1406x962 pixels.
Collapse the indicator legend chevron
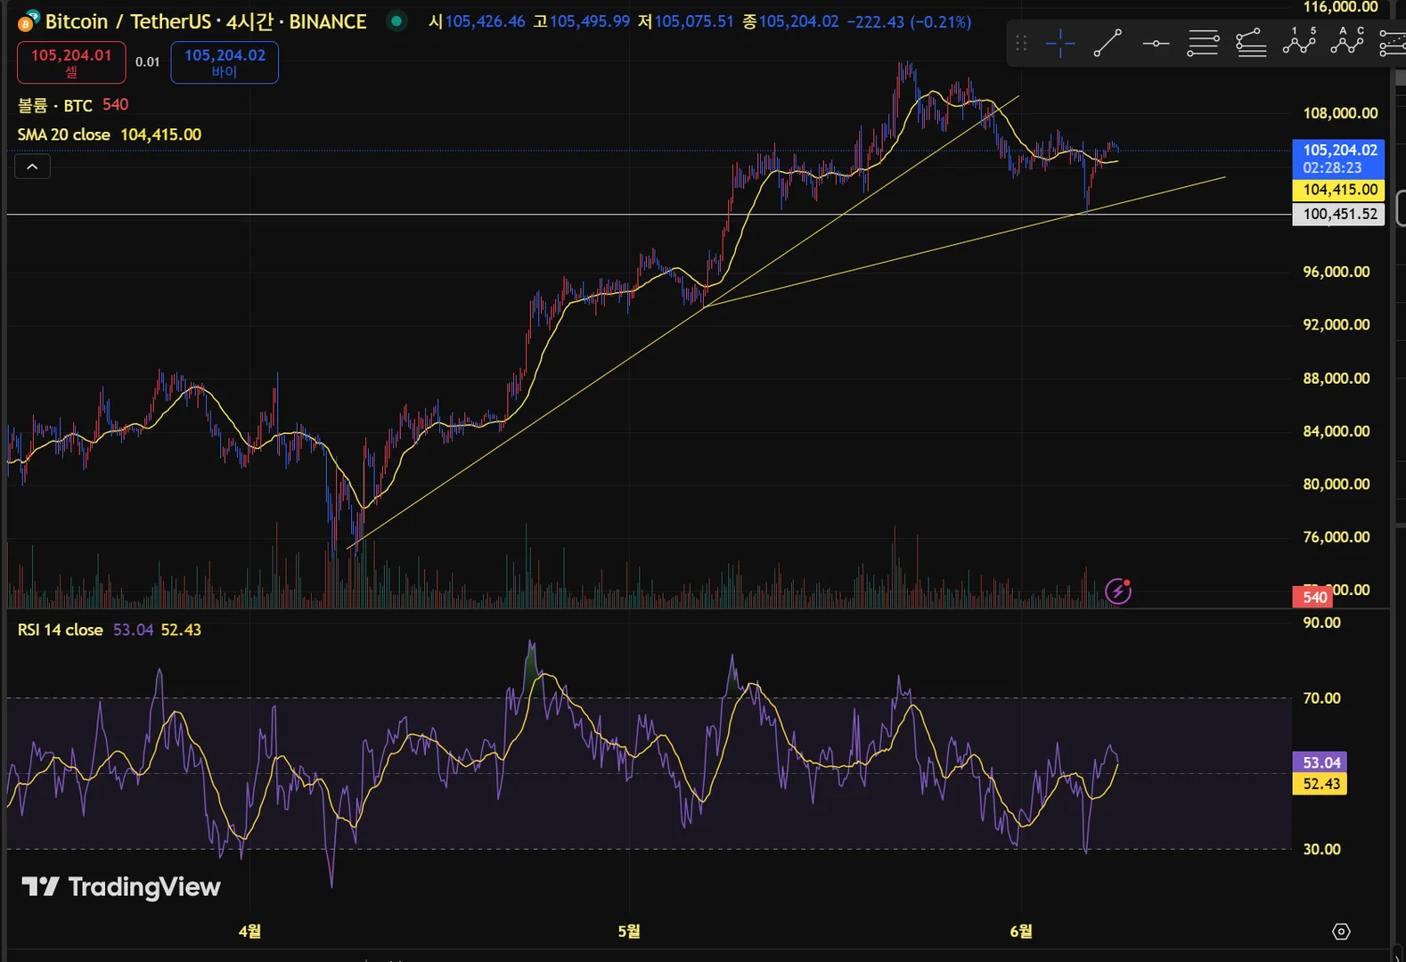click(32, 167)
